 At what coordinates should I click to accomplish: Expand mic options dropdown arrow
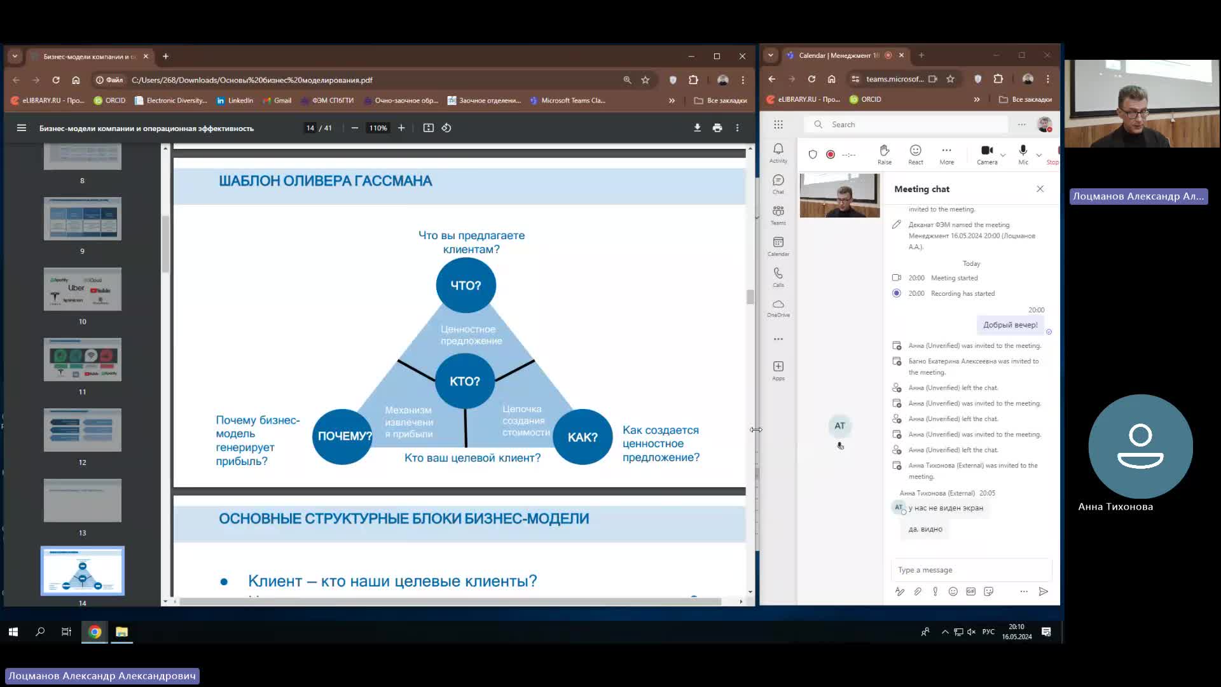coord(1039,155)
